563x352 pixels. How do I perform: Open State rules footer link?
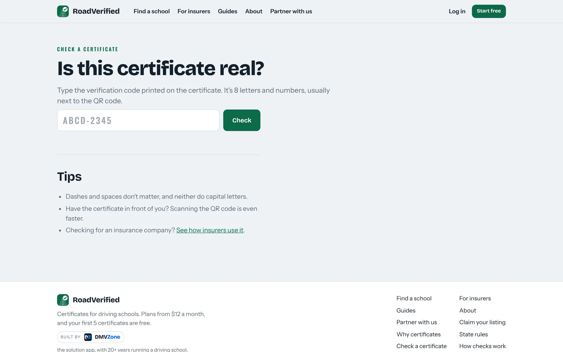coord(473,334)
